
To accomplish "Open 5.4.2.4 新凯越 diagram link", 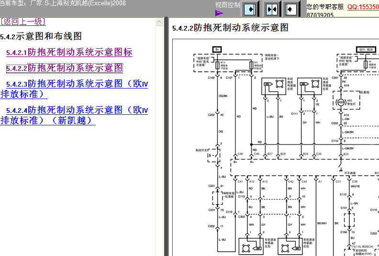I will click(74, 115).
